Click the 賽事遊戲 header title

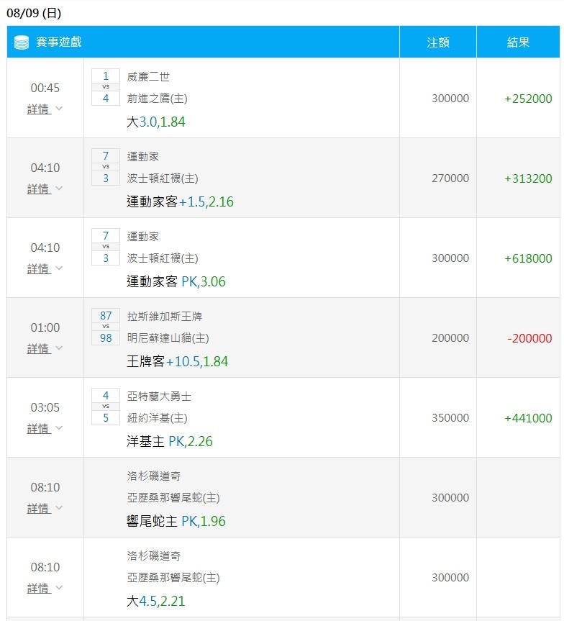tap(58, 42)
